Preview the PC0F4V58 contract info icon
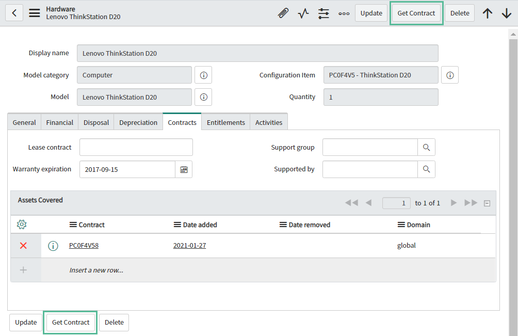 click(53, 246)
